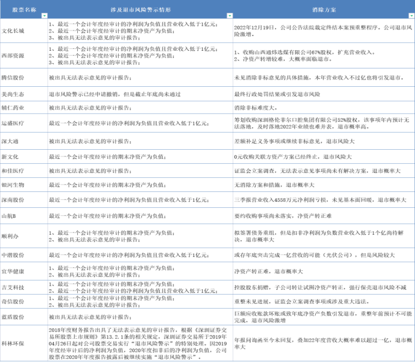This screenshot has height=362, width=415.
Task: Select the 中潜股份 stock name cell
Action: [x=24, y=255]
